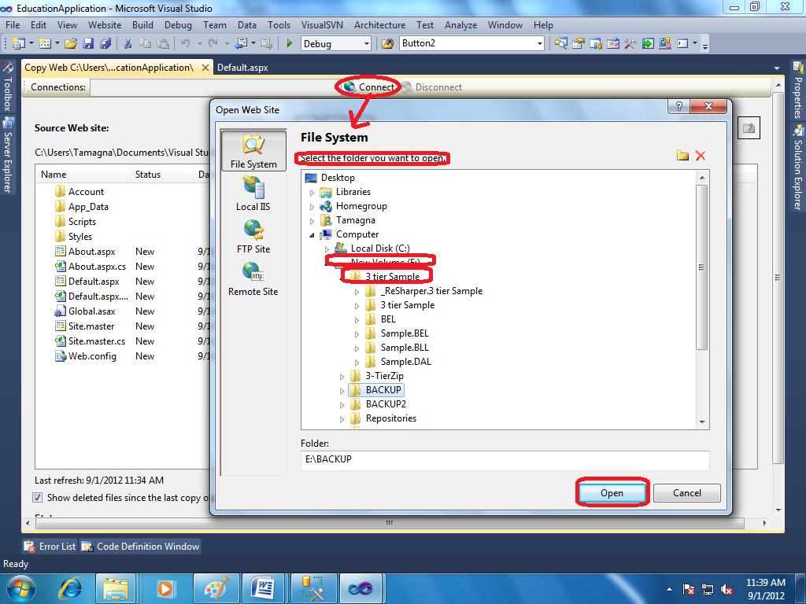
Task: Switch to the Default.aspx tab
Action: pyautogui.click(x=242, y=68)
